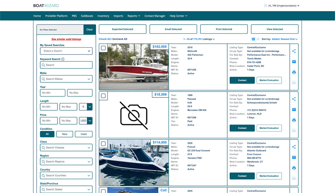Open the red Wellcraft boat thumbnail

click(134, 67)
